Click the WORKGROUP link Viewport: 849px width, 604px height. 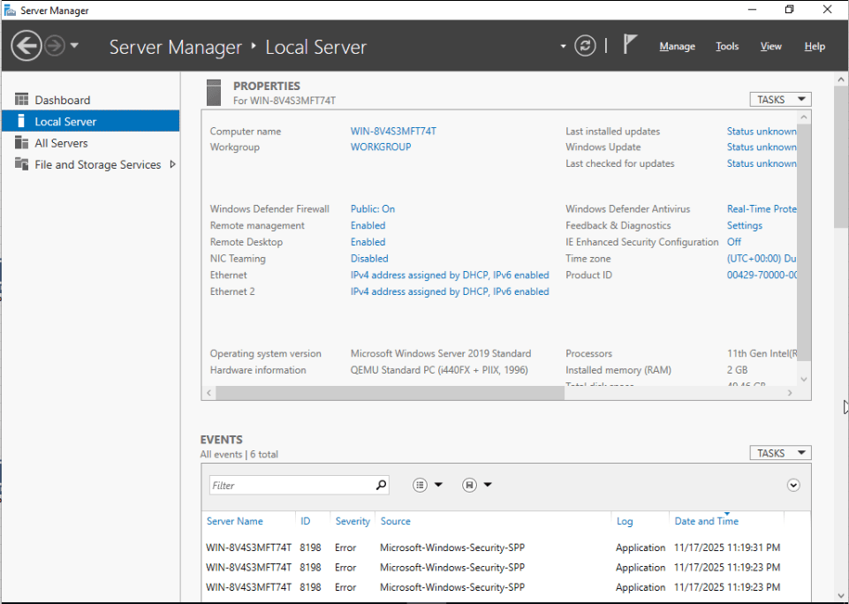coord(381,147)
